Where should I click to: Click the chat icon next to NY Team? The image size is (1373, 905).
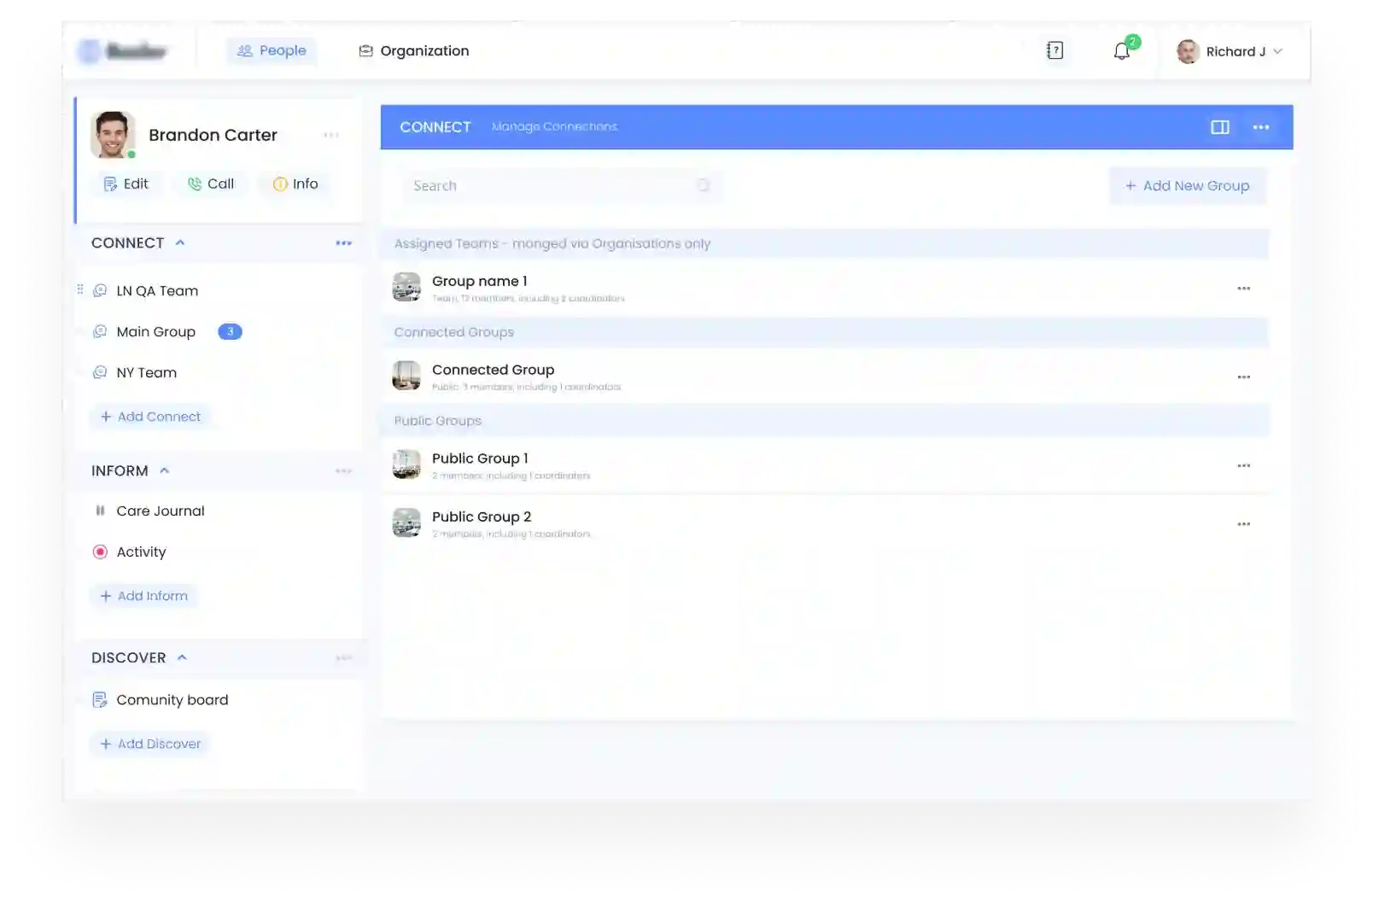(x=100, y=372)
